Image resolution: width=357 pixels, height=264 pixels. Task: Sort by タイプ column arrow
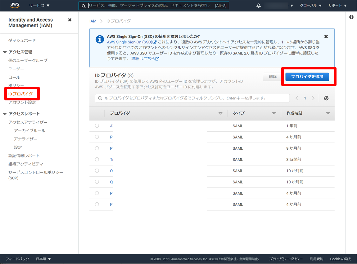click(274, 113)
